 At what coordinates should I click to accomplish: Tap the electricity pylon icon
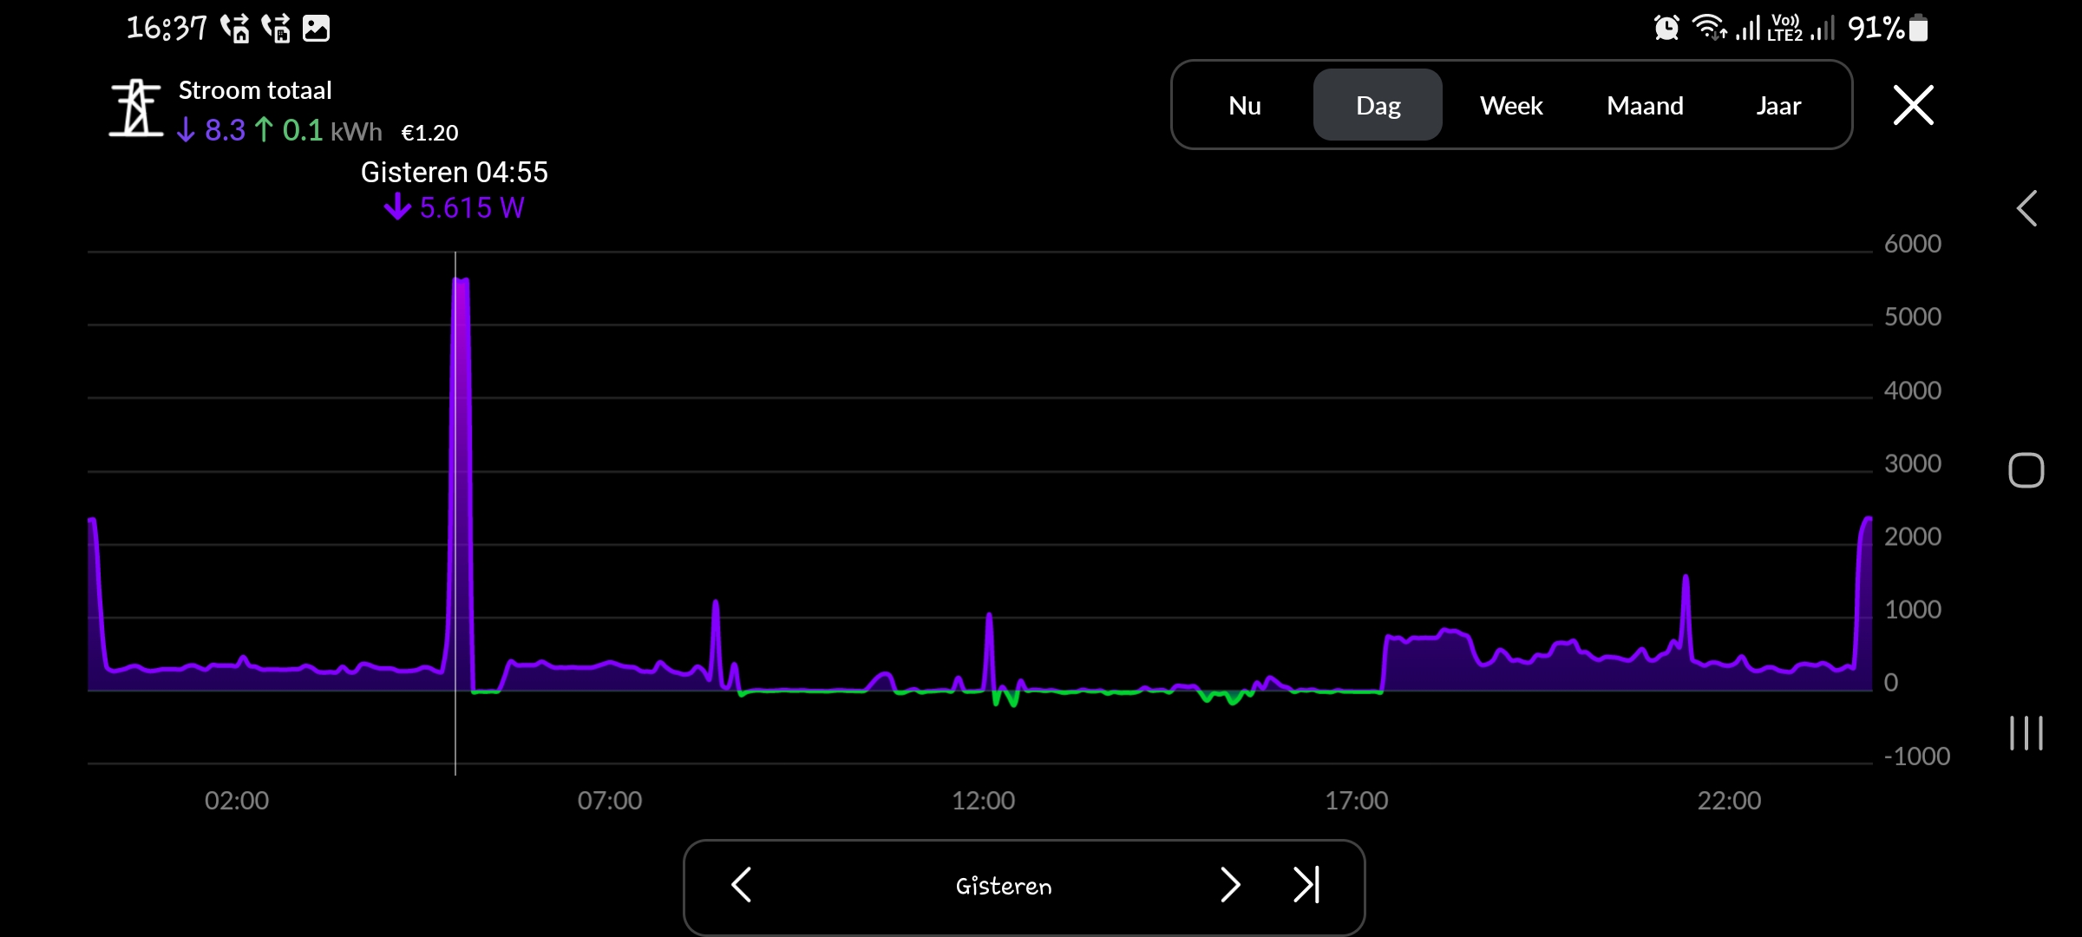[135, 108]
